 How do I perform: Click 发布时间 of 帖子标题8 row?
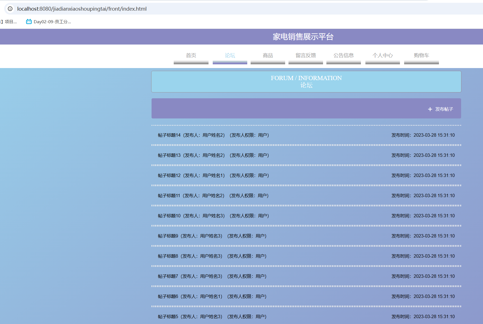[x=423, y=256]
